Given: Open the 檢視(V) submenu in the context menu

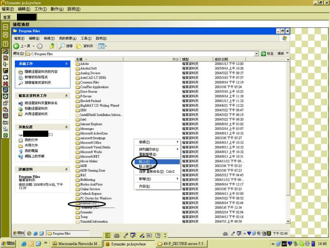Looking at the screenshot, I should [x=157, y=142].
